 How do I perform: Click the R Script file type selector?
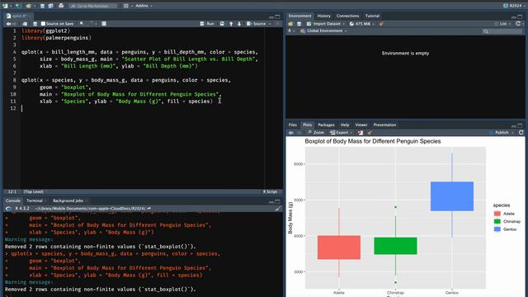[271, 191]
